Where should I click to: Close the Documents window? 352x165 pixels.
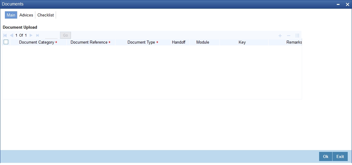coord(347,5)
